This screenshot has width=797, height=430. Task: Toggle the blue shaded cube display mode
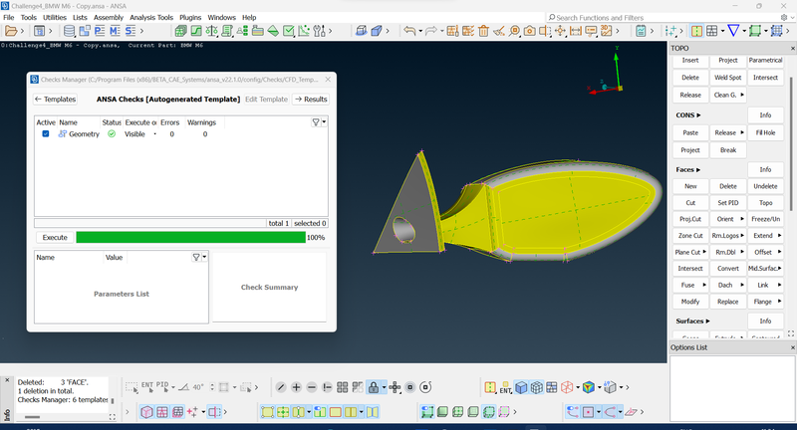coord(521,387)
